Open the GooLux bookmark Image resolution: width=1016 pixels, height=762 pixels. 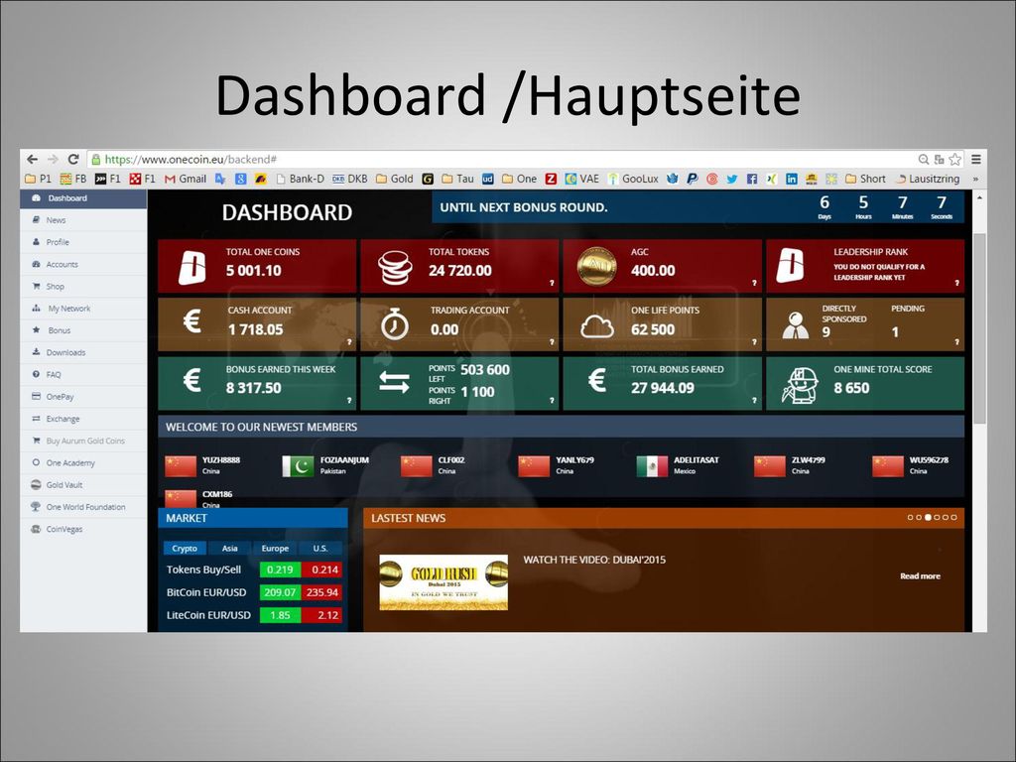632,179
